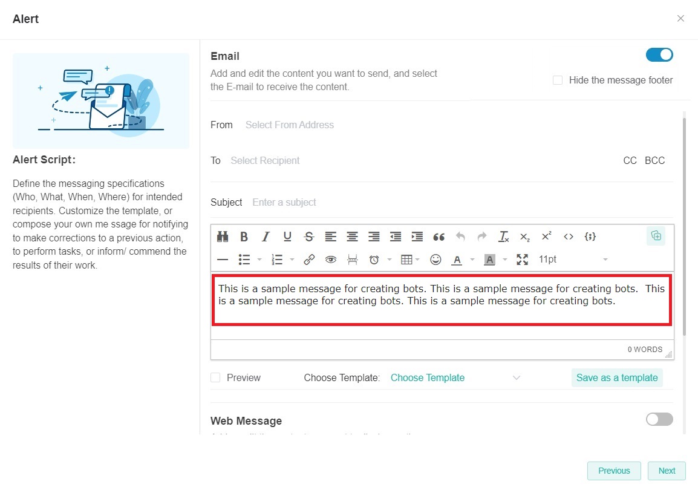Image resolution: width=698 pixels, height=493 pixels.
Task: Click Save as a template
Action: 616,377
